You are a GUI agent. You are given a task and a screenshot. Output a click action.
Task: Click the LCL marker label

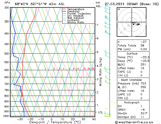[100, 112]
